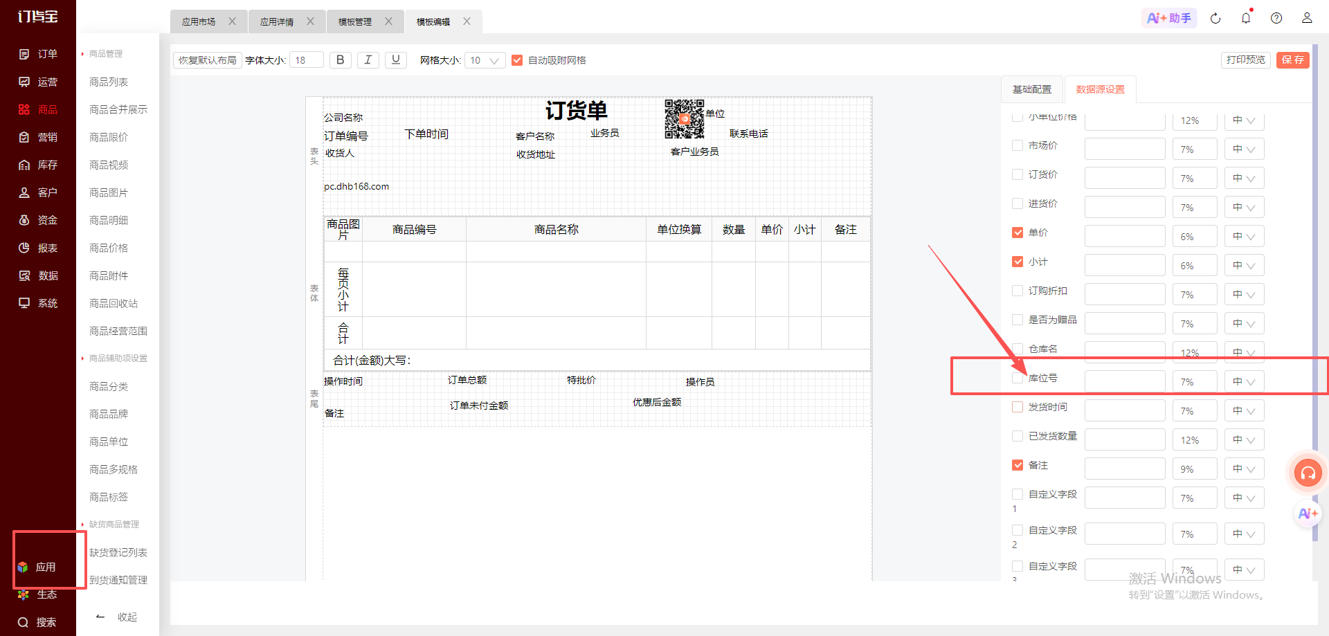Open the 营销 sidebar section

38,137
